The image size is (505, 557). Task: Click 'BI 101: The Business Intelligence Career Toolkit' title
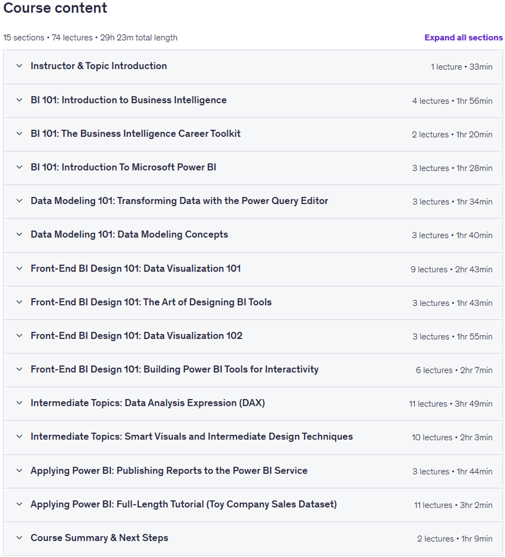(135, 133)
